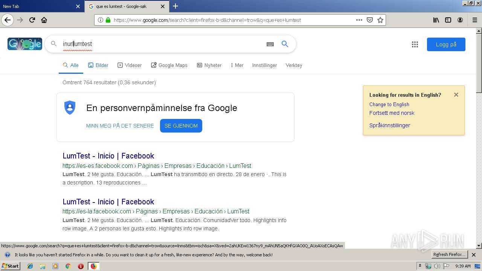The width and height of the screenshot is (482, 271).
Task: Open Google Maps results tab
Action: click(169, 65)
